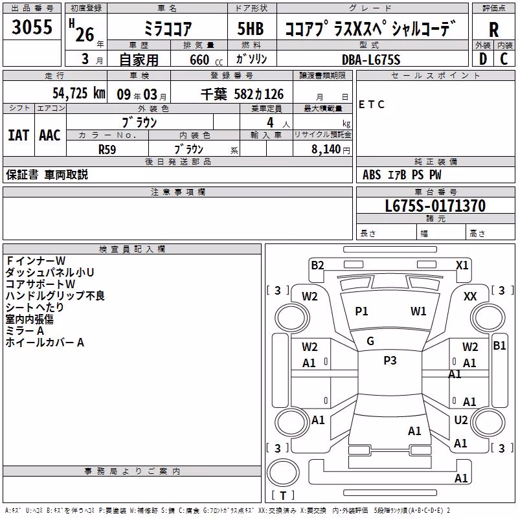Select interior grade C under 内装
The image size is (518, 518).
click(504, 59)
